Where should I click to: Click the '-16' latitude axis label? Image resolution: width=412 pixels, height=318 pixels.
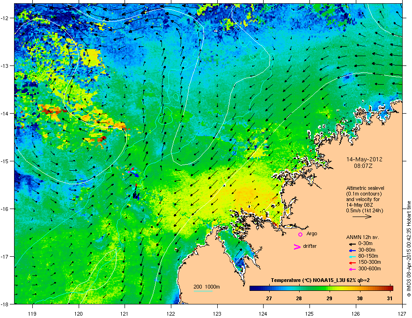(5, 209)
